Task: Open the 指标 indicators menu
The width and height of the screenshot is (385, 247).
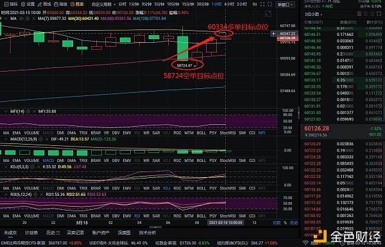Action: pos(12,4)
